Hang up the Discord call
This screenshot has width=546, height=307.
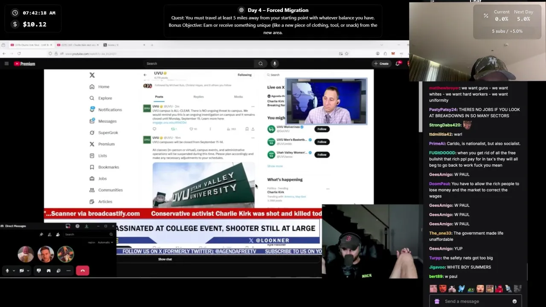tap(83, 270)
